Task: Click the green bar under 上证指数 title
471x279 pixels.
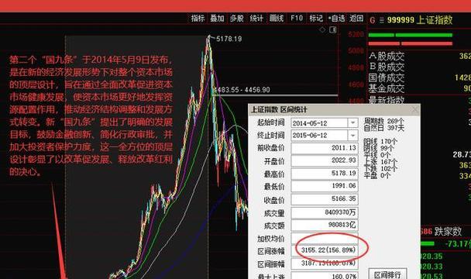Action: (411, 35)
